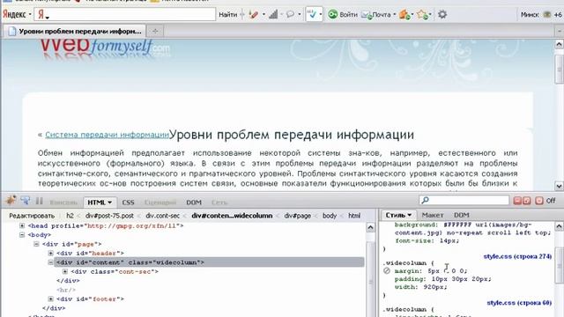564x317 pixels.
Task: Click the Найти search button
Action: pos(228,15)
